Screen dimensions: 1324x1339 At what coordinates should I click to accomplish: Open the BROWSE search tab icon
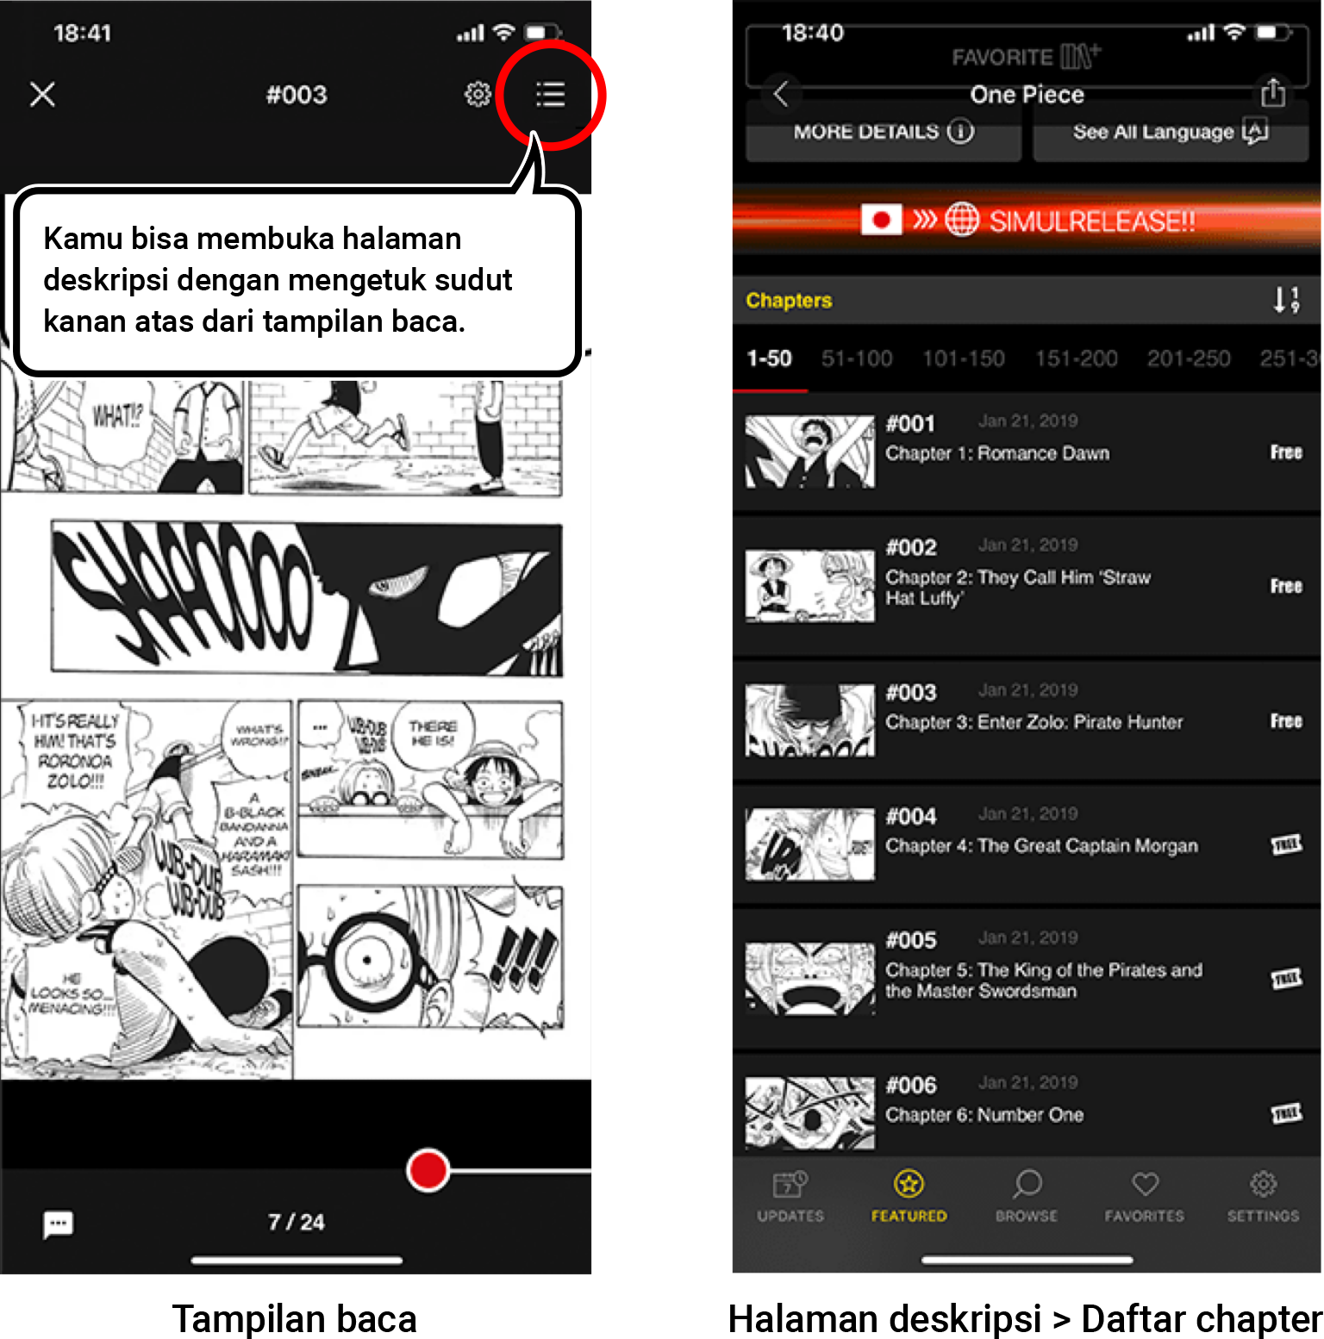point(1027,1184)
